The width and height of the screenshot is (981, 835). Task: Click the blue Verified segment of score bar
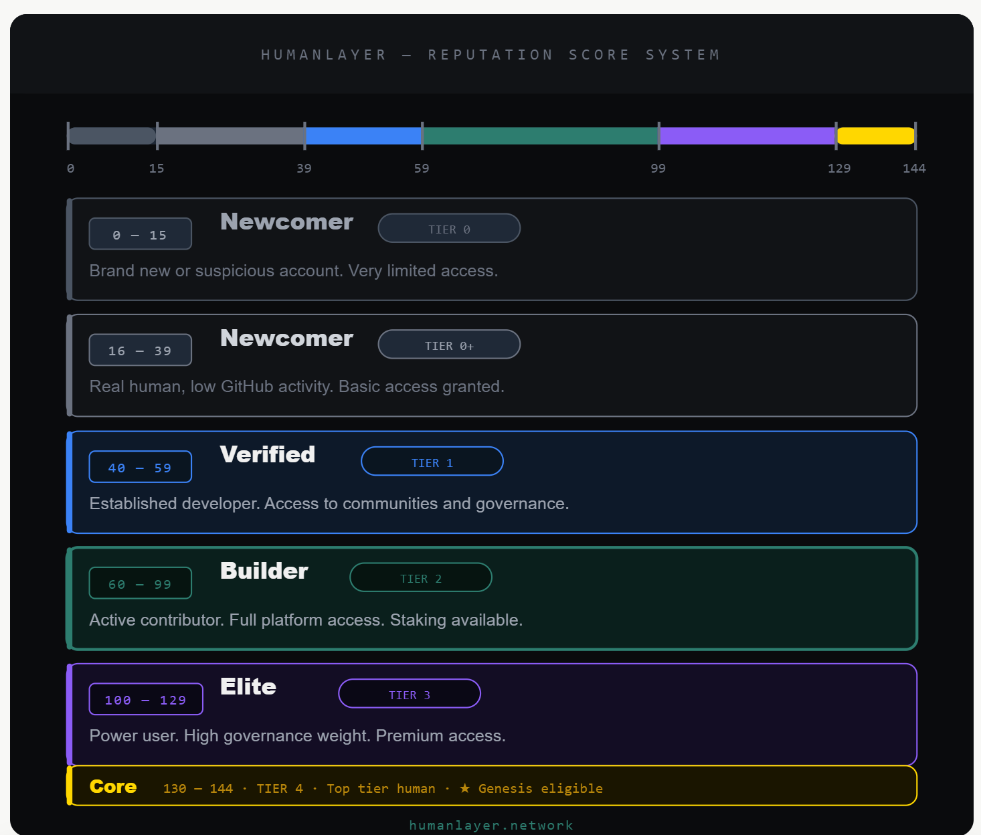(363, 136)
